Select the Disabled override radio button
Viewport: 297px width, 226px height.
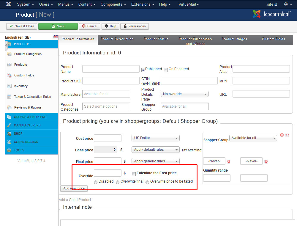pos(96,182)
